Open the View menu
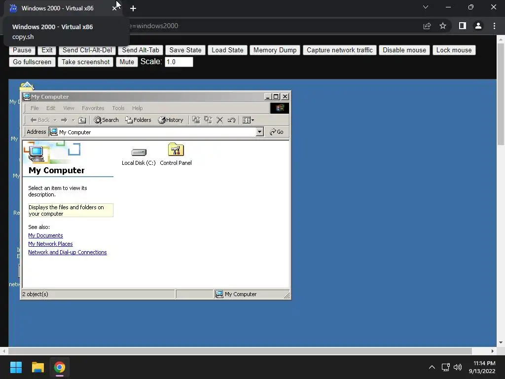505x379 pixels. point(69,108)
